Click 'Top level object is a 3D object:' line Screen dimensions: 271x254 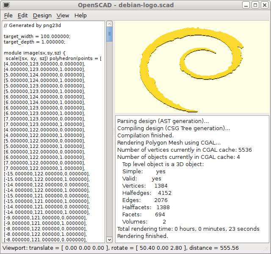pos(163,164)
